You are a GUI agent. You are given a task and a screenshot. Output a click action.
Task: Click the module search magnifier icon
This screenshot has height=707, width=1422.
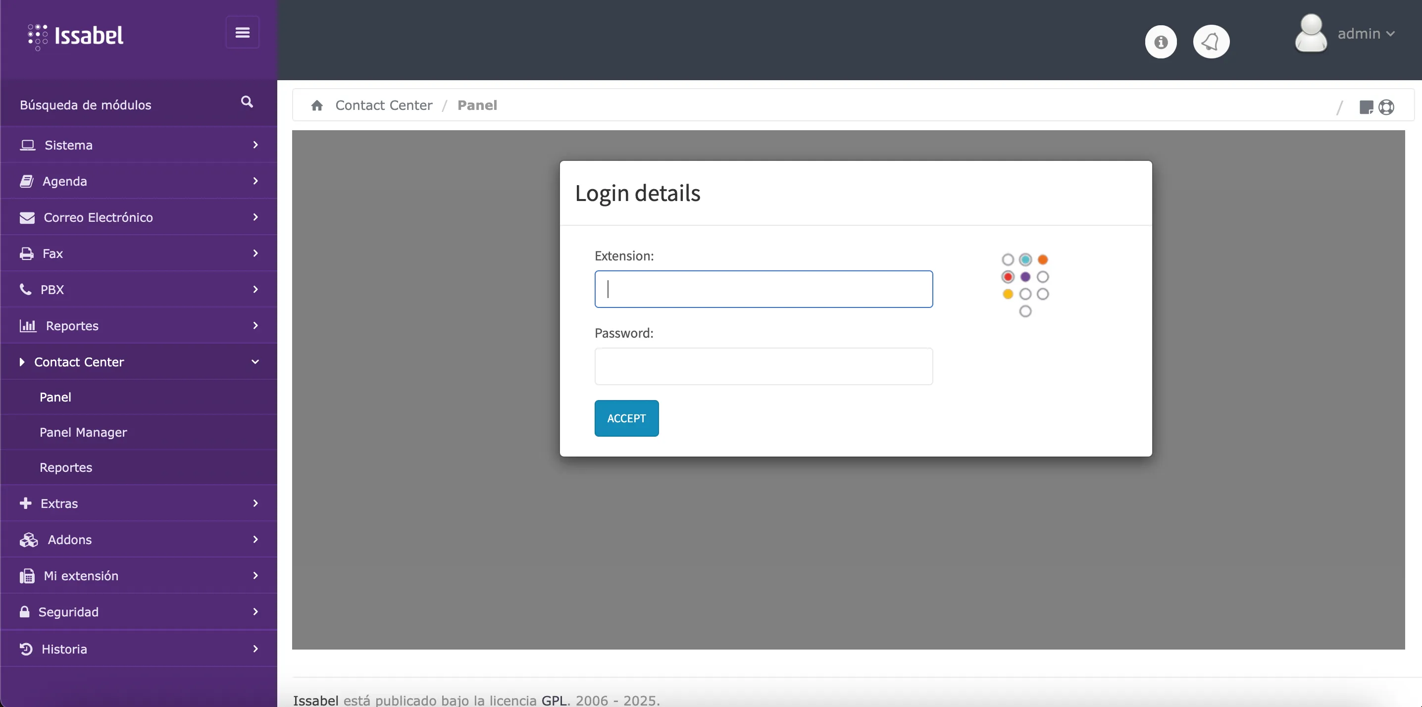point(247,102)
